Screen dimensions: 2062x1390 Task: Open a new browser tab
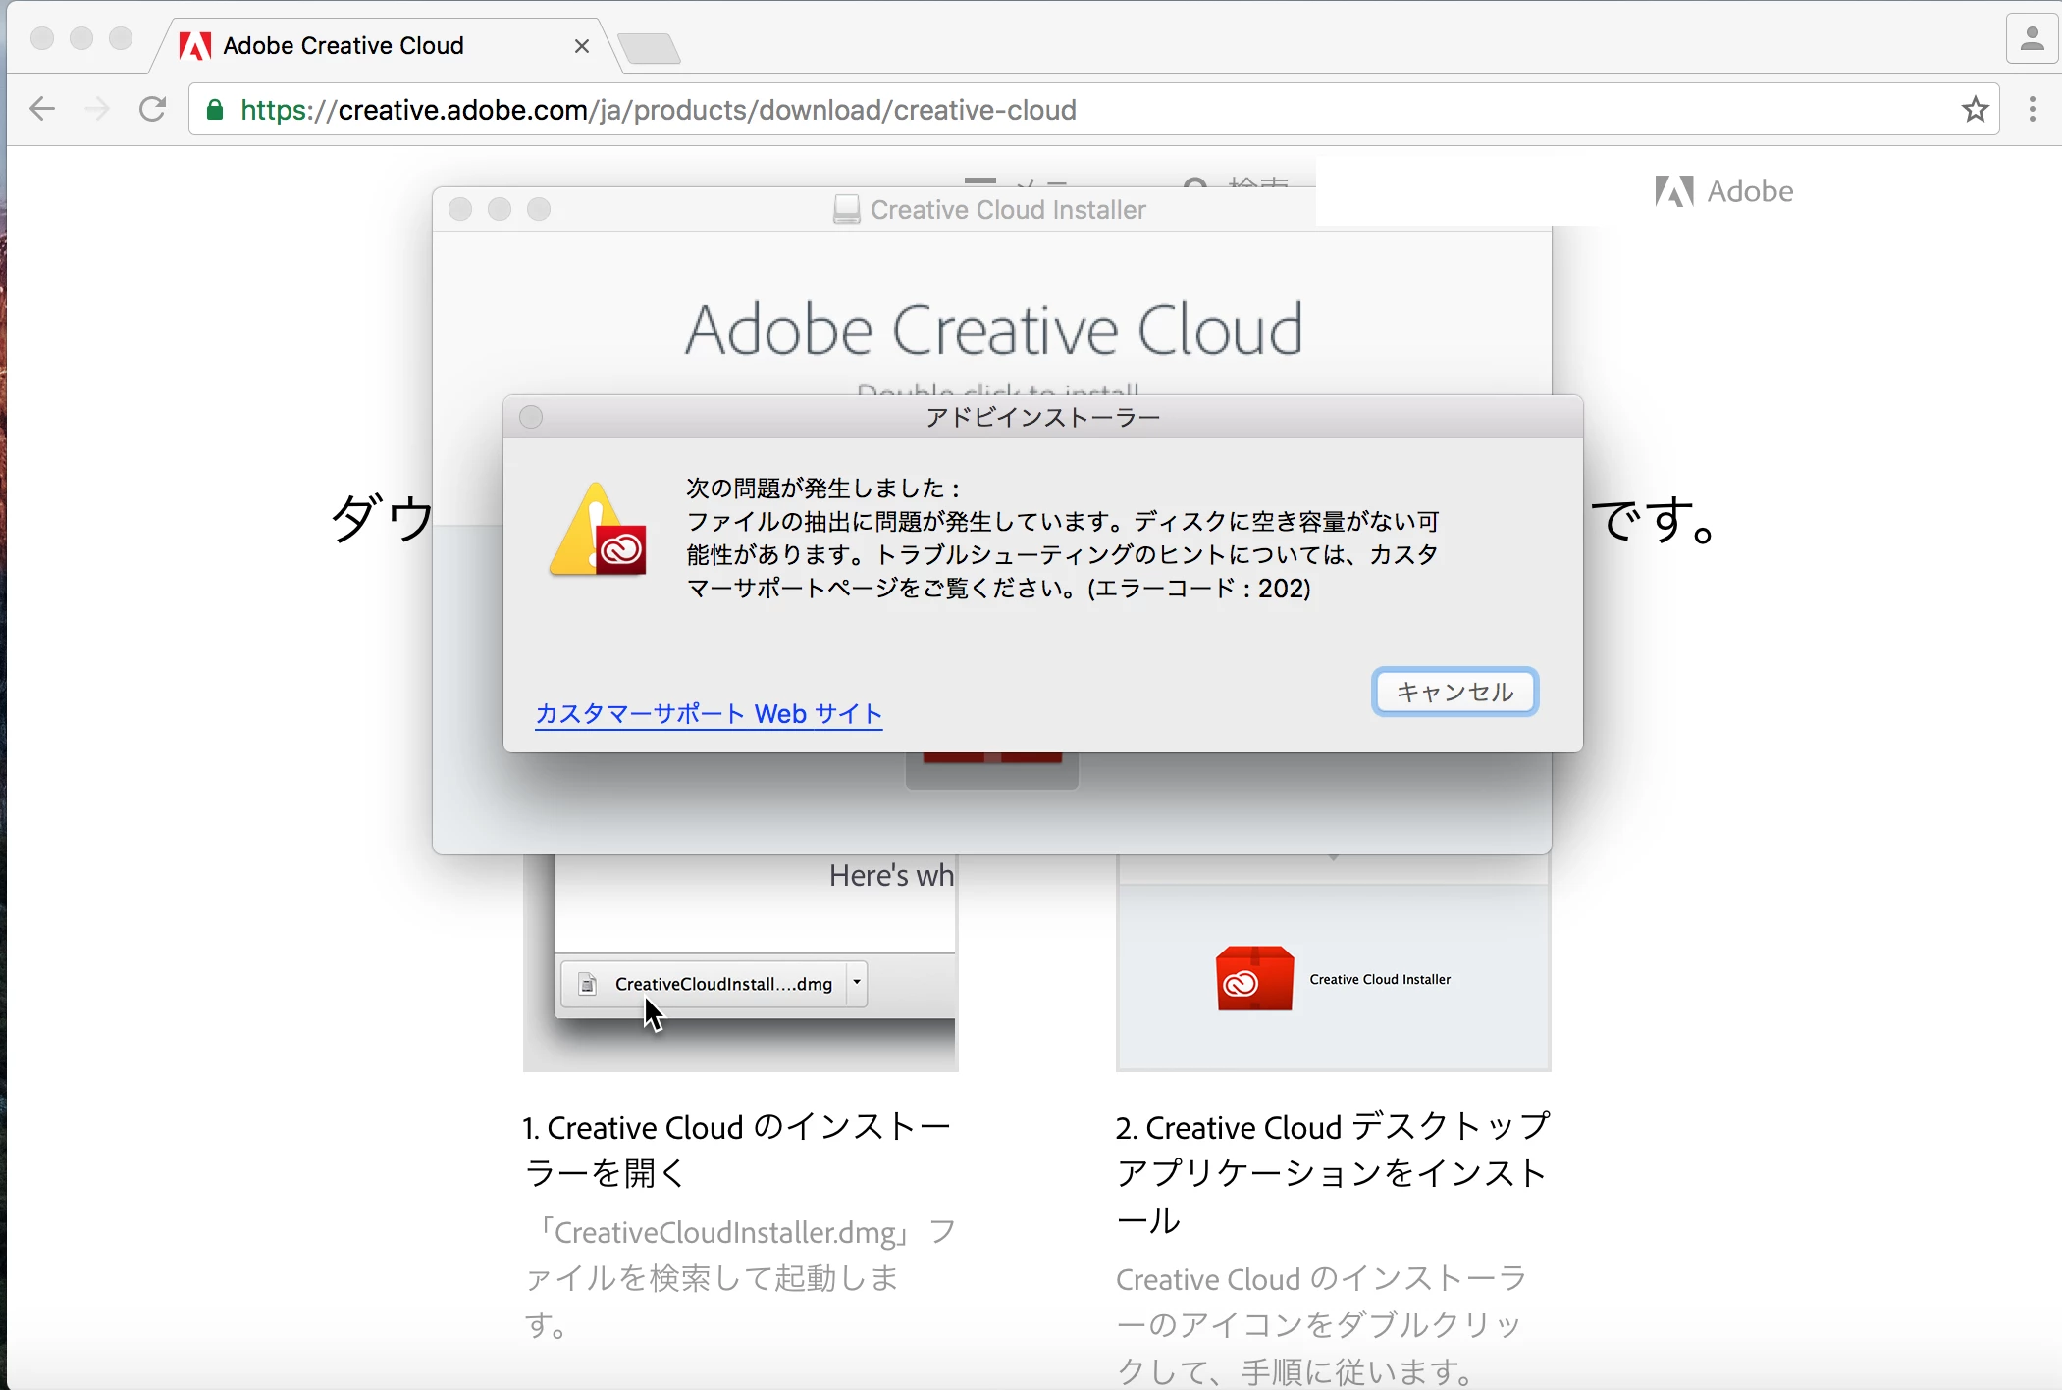650,47
